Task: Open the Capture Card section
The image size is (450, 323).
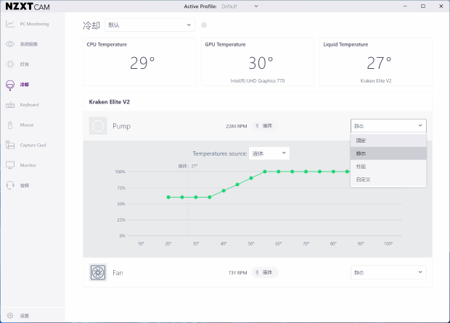Action: 26,145
